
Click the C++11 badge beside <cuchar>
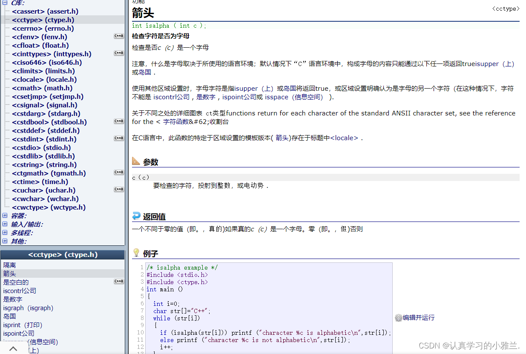[x=118, y=189]
